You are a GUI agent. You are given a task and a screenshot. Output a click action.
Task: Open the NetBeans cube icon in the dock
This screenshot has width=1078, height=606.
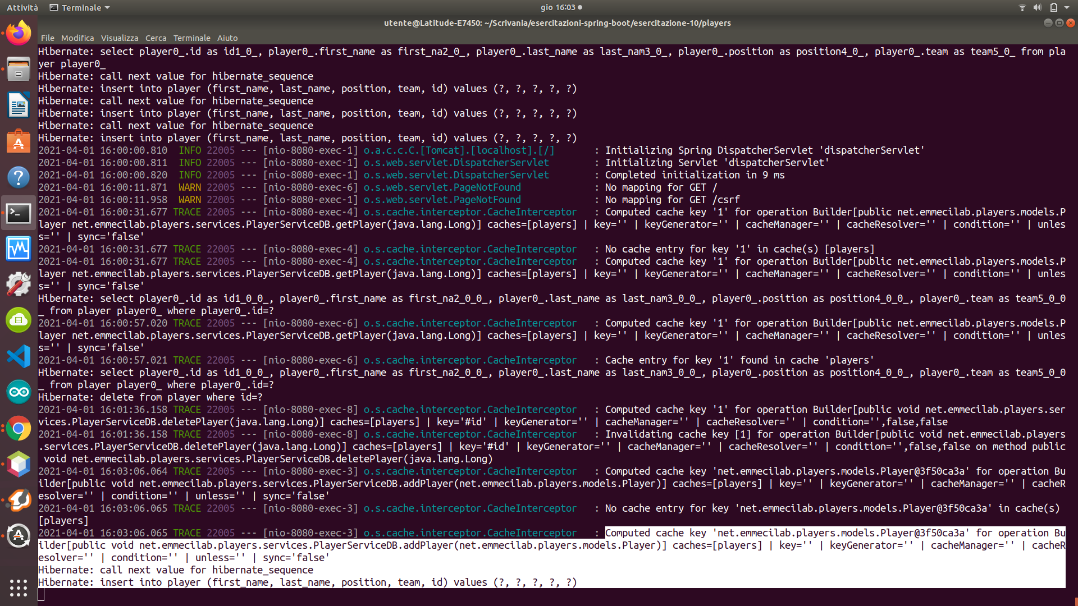[x=19, y=465]
